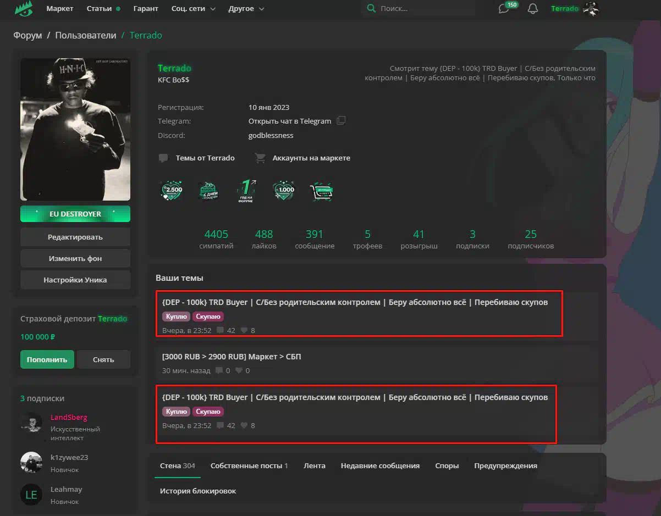The height and width of the screenshot is (516, 661).
Task: Click the birthday cake trophy badge
Action: click(x=208, y=191)
